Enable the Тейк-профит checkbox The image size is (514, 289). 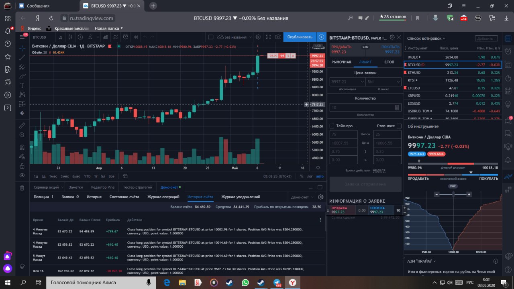tap(332, 126)
